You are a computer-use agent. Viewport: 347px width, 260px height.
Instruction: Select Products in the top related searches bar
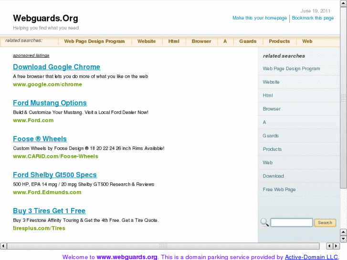coord(279,42)
